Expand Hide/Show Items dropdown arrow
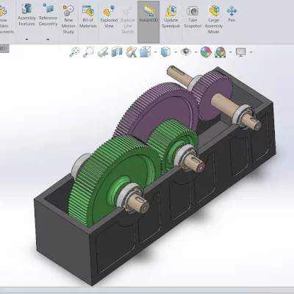This screenshot has height=294, width=294. (x=196, y=52)
